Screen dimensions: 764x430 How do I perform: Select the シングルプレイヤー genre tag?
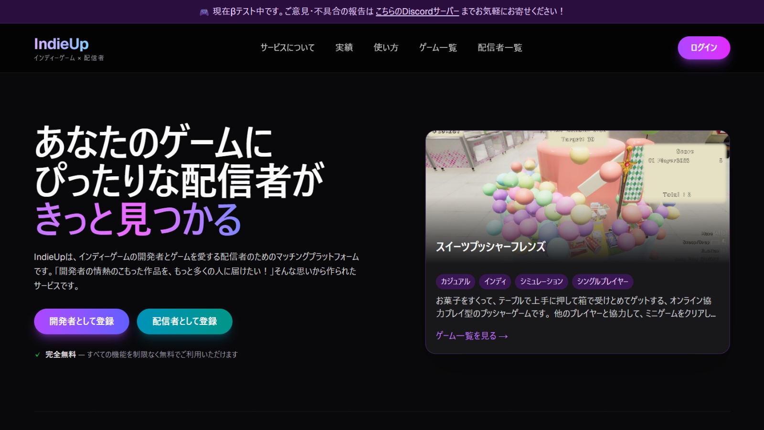[602, 281]
